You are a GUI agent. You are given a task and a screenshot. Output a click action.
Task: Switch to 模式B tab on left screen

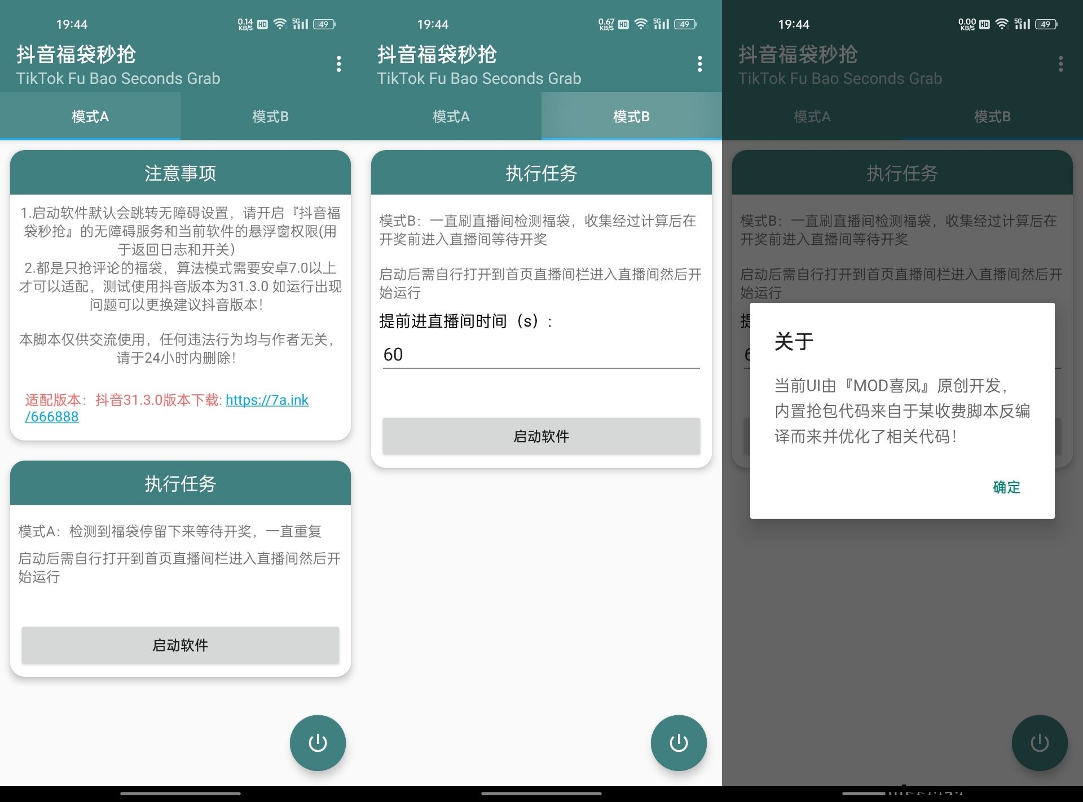pyautogui.click(x=271, y=116)
